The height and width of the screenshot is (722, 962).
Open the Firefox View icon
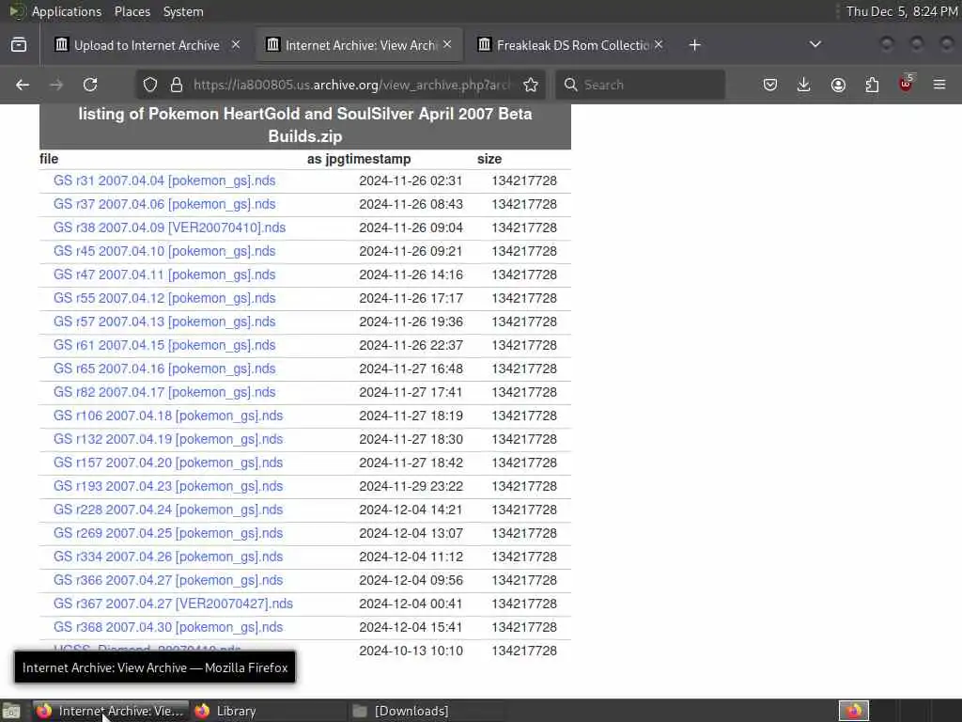pos(19,45)
